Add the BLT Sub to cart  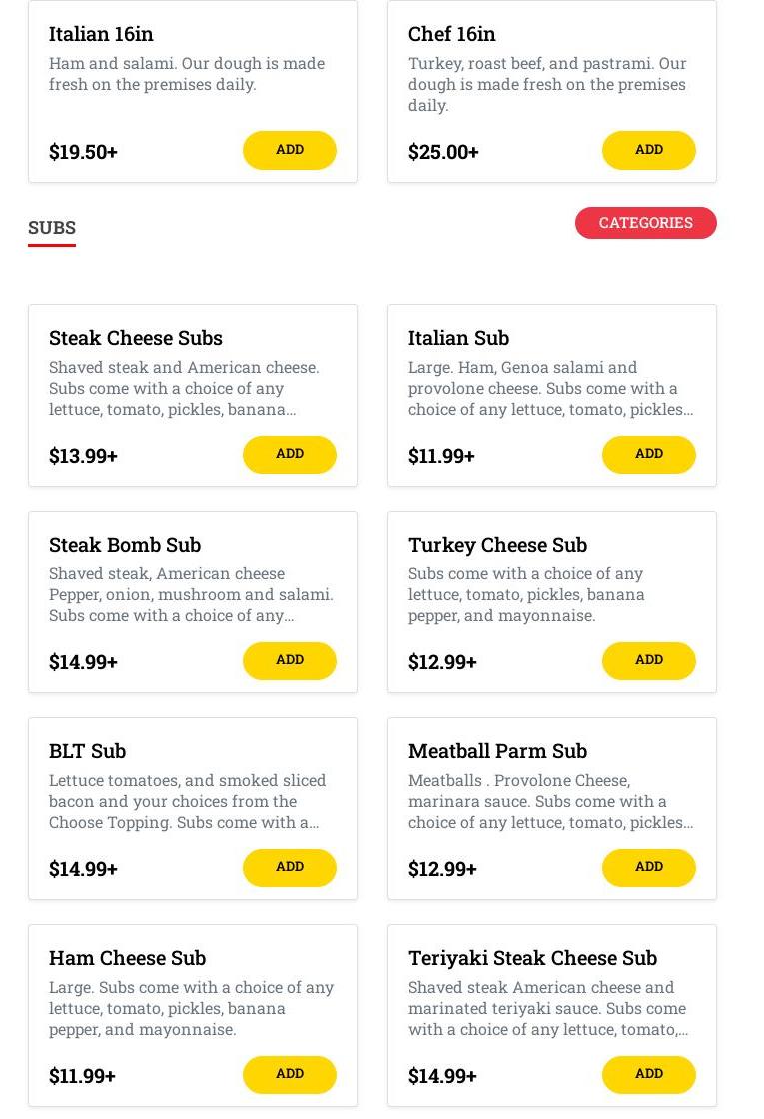point(289,867)
